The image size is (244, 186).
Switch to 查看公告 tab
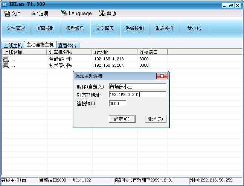tap(67, 45)
